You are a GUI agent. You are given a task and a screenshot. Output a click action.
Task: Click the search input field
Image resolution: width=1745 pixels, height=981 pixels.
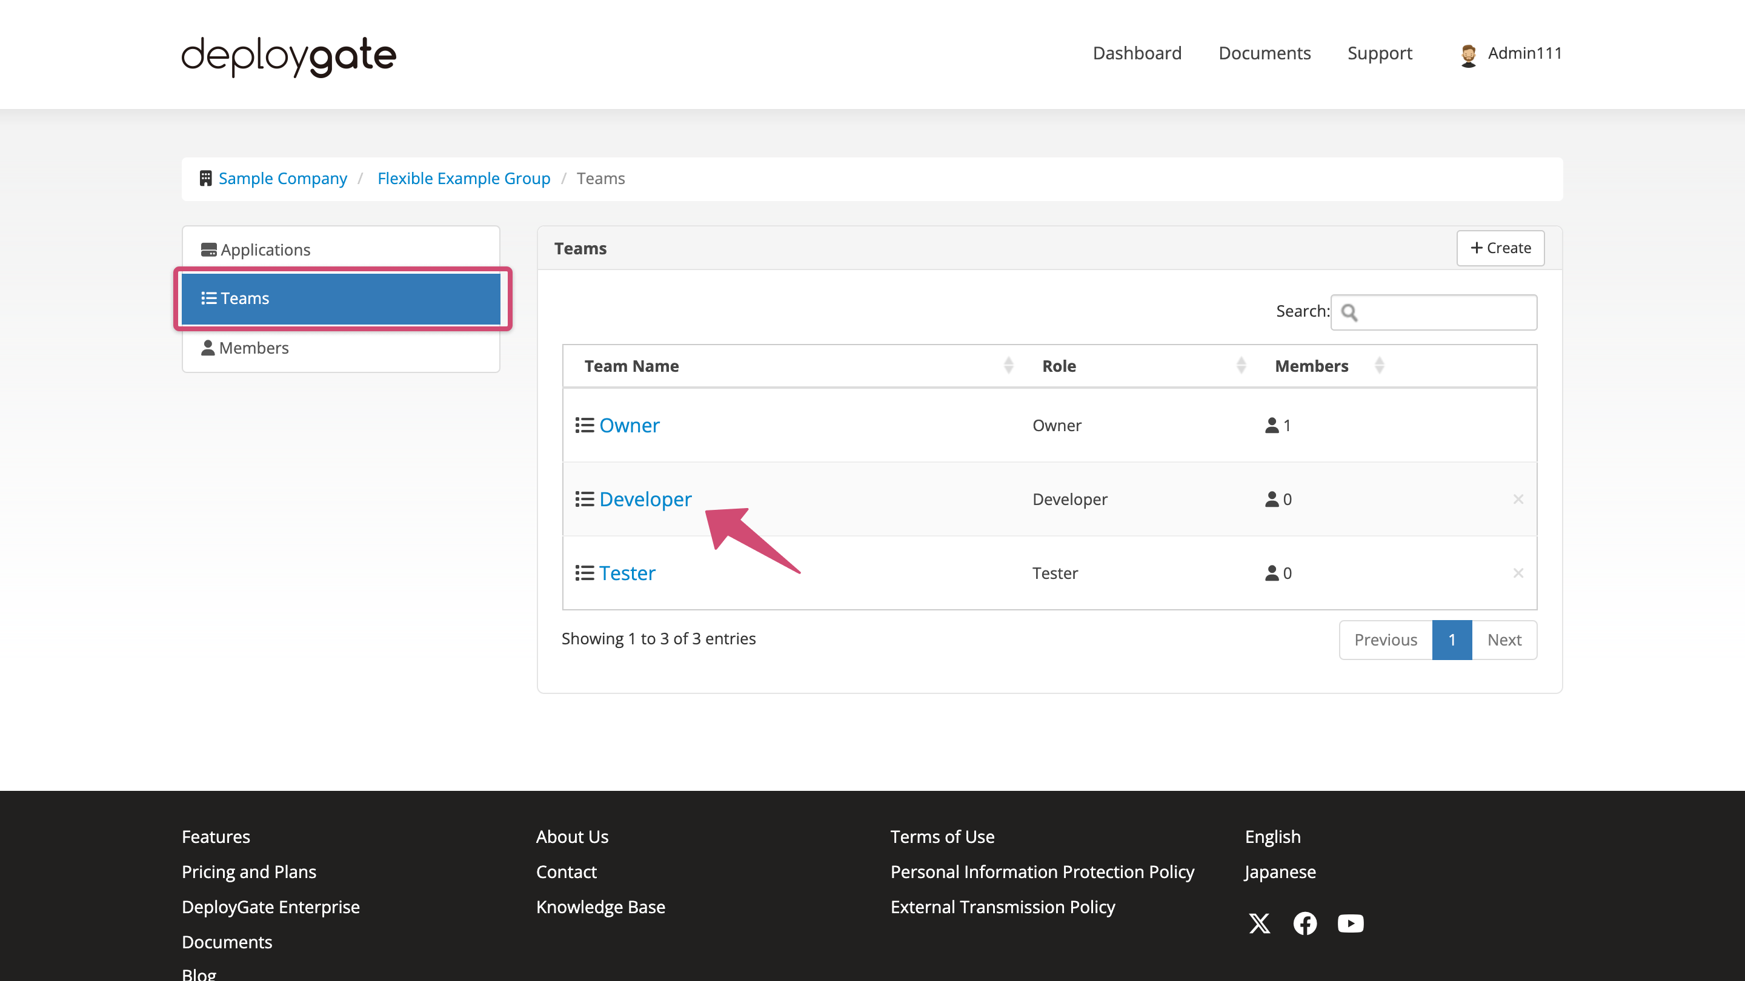(x=1434, y=311)
